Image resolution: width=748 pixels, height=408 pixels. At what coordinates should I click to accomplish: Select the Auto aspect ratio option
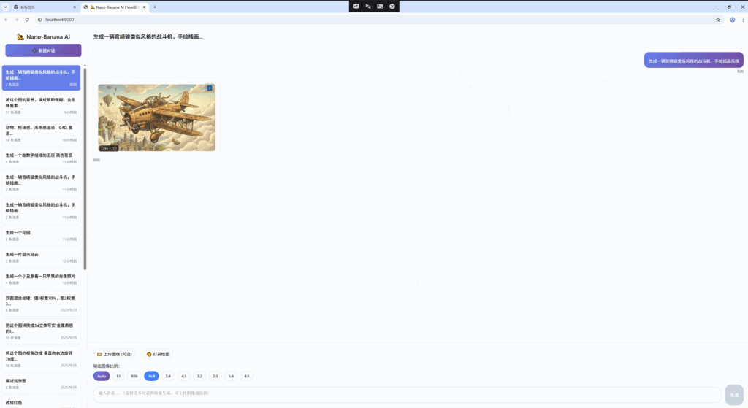tap(102, 376)
